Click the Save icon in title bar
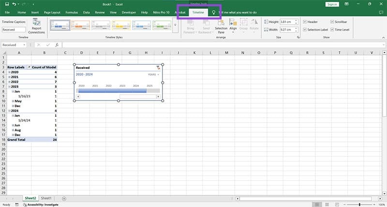 (x=7, y=4)
